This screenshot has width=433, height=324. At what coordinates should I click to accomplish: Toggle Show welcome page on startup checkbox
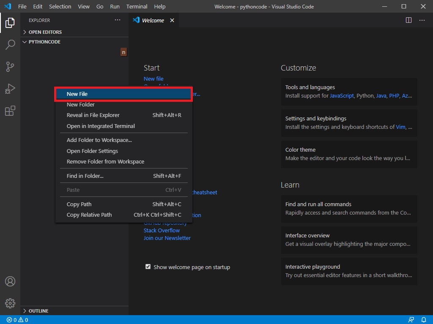click(148, 267)
